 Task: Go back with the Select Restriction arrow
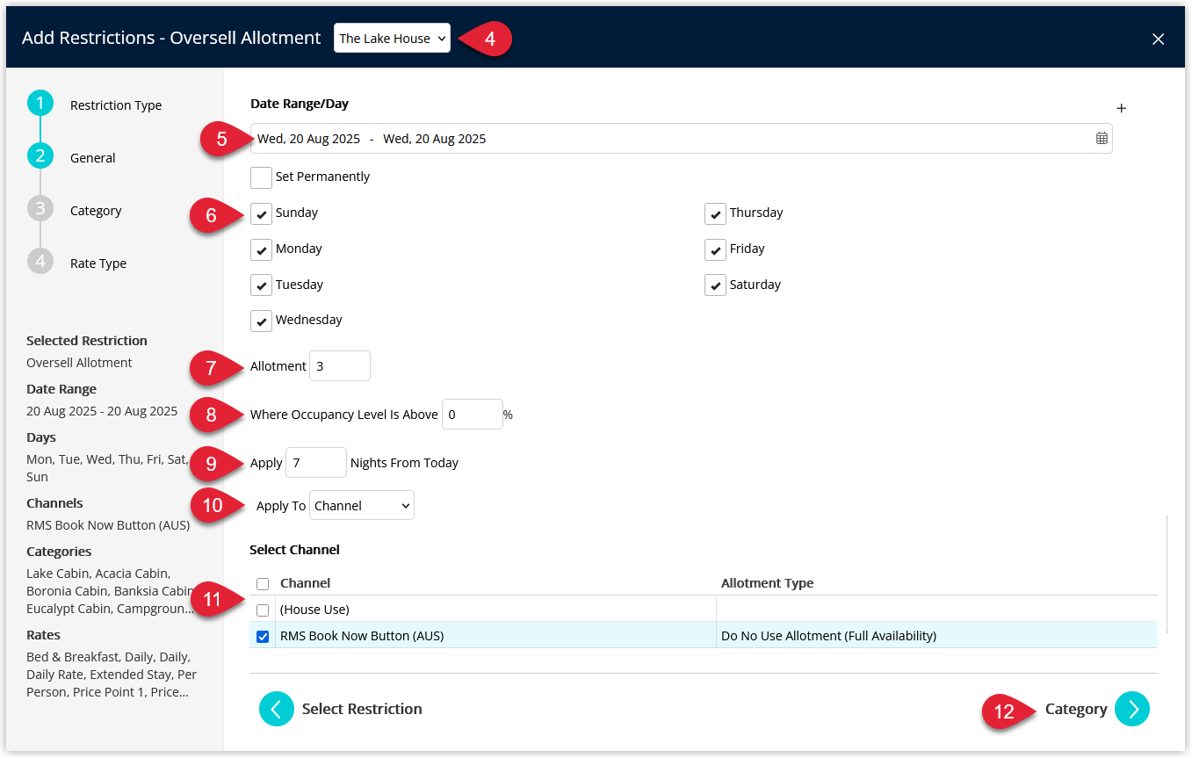click(277, 709)
